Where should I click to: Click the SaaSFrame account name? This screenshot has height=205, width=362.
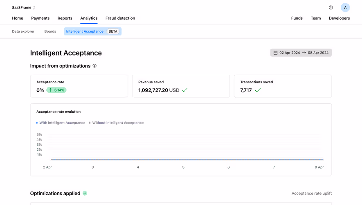click(21, 8)
